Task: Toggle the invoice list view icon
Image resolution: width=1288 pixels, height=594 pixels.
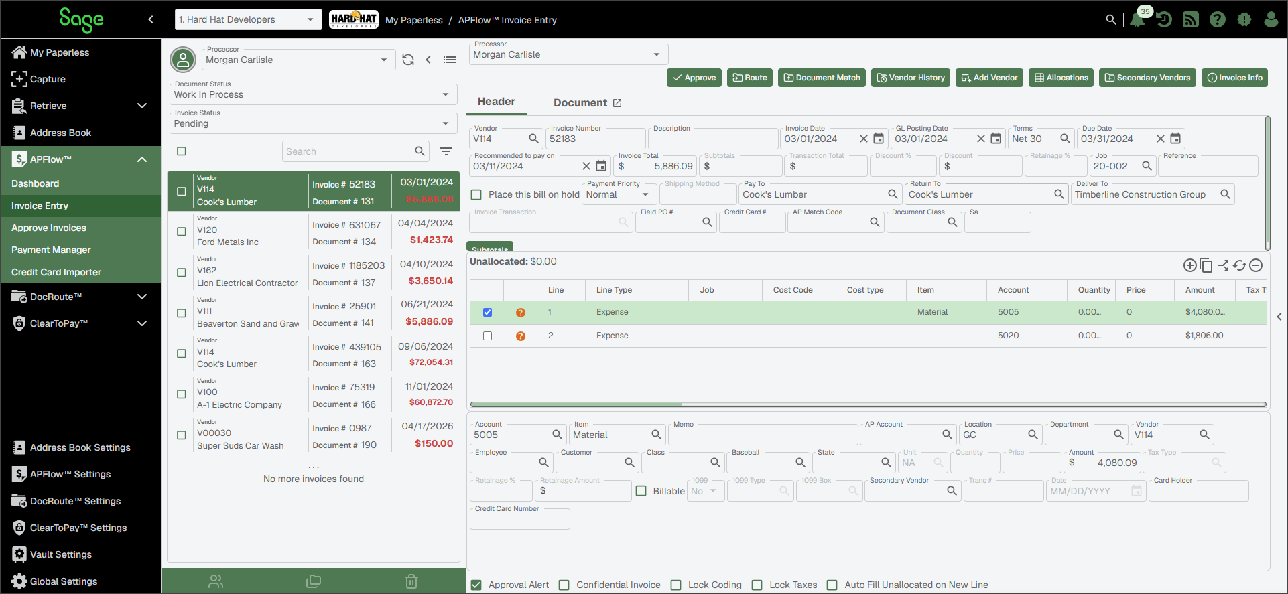Action: pos(450,60)
